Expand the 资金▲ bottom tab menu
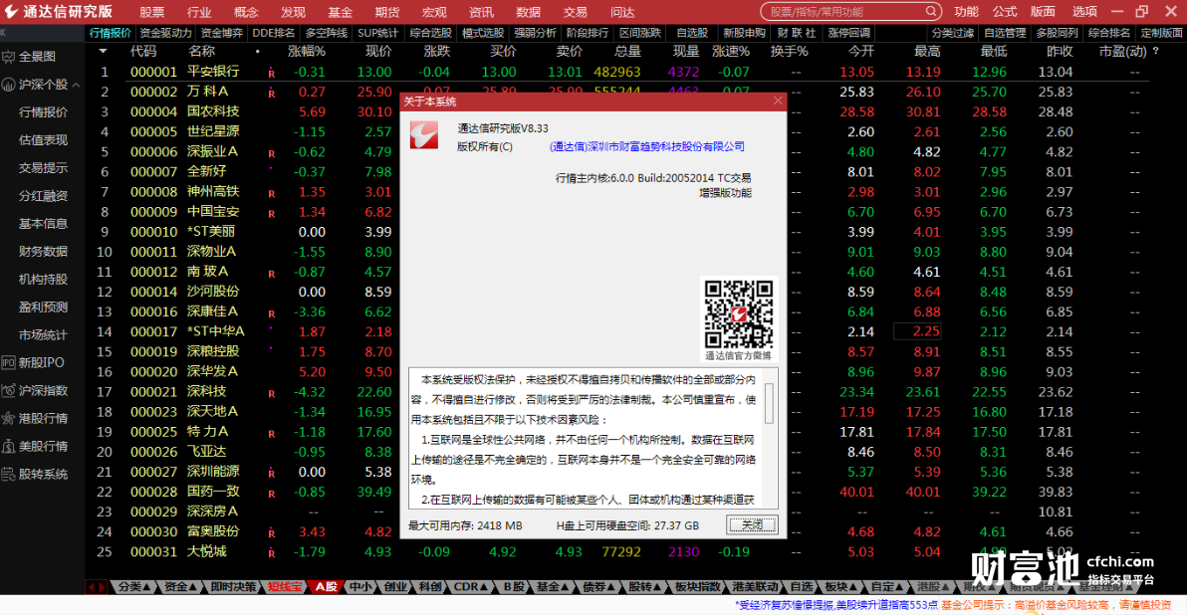 [x=180, y=587]
